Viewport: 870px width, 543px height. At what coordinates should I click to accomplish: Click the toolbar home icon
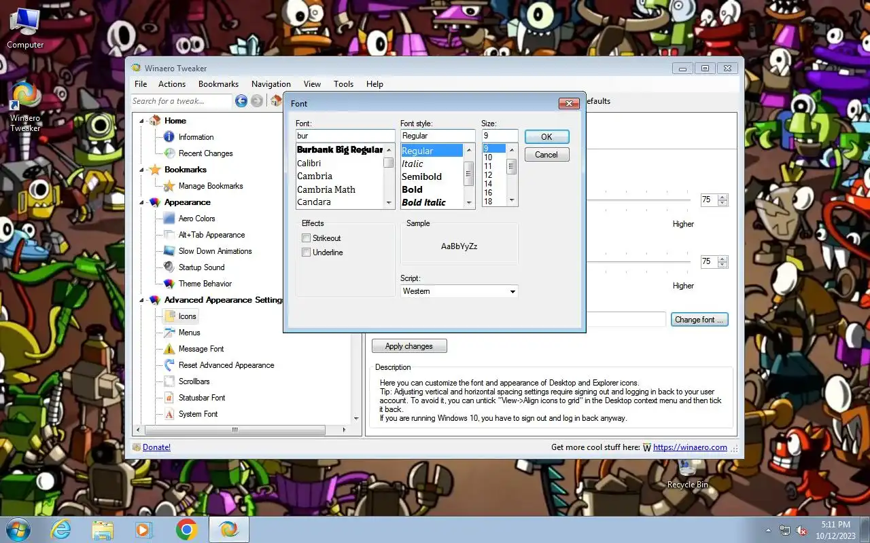click(276, 101)
